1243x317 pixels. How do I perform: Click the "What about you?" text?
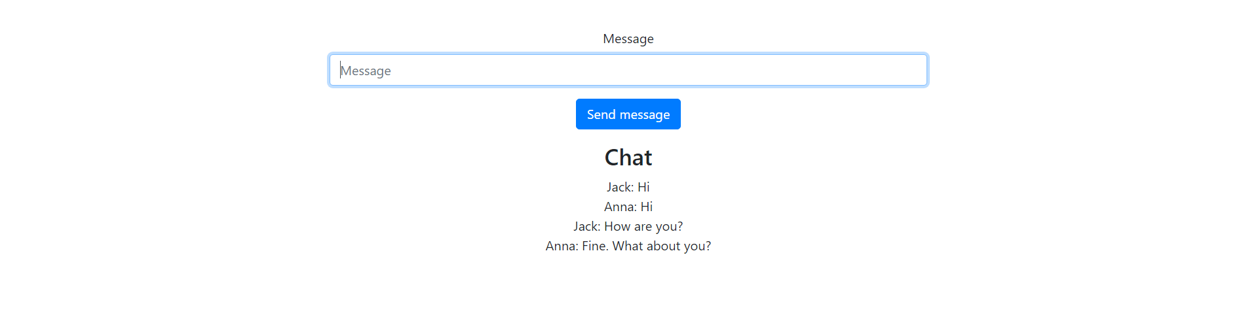tap(662, 246)
